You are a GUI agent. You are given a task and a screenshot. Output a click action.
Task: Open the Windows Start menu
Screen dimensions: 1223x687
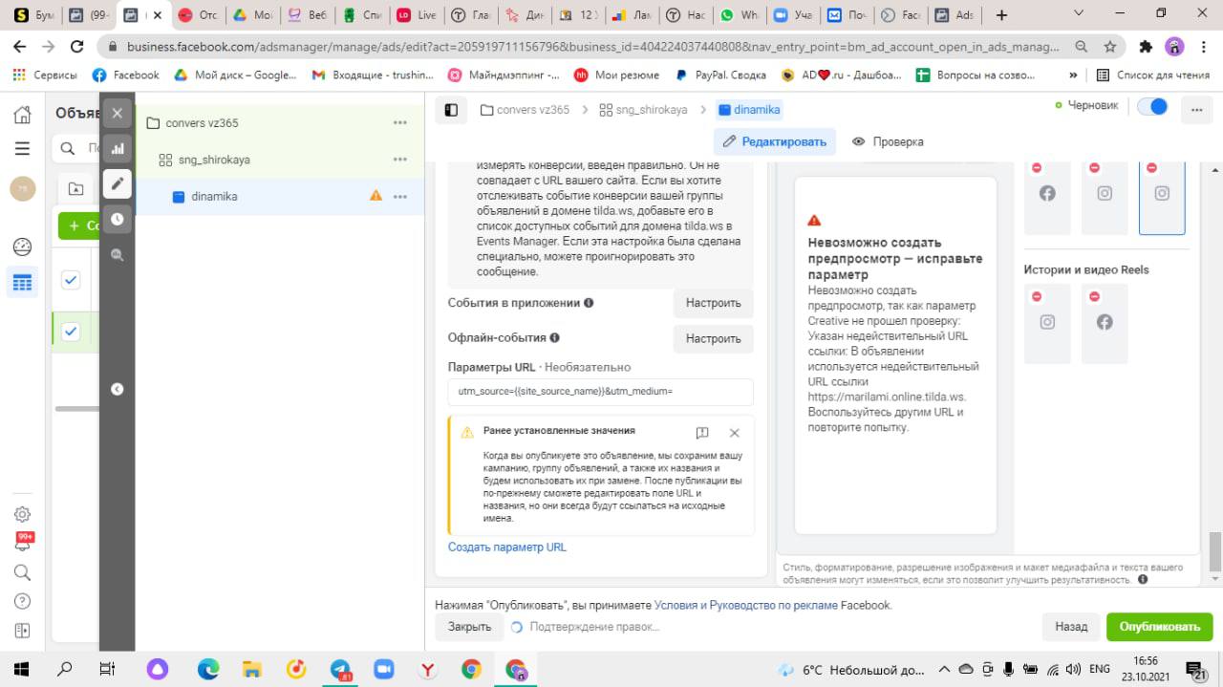[x=21, y=669]
